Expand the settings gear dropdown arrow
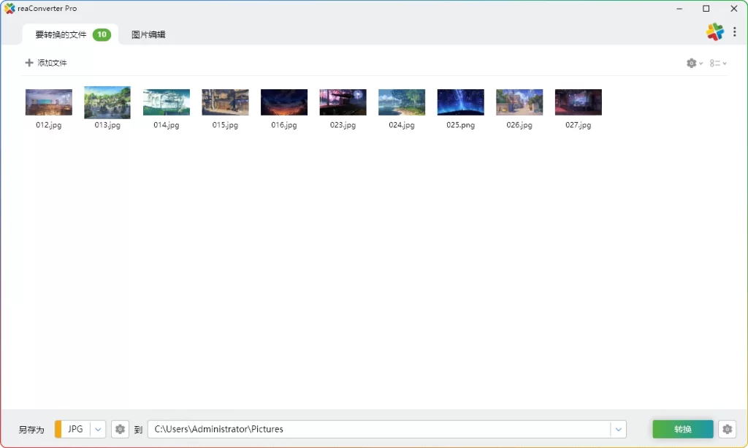 [701, 63]
